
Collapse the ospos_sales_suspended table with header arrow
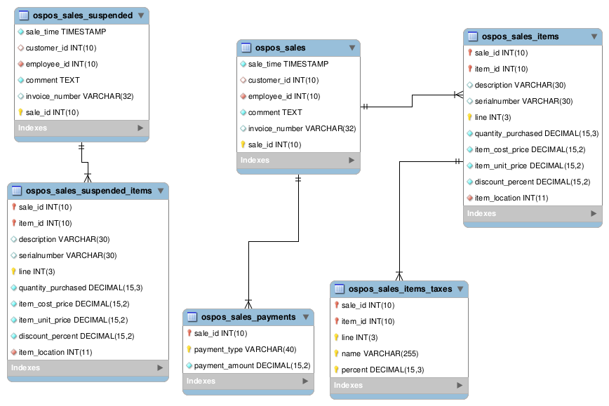pyautogui.click(x=140, y=15)
